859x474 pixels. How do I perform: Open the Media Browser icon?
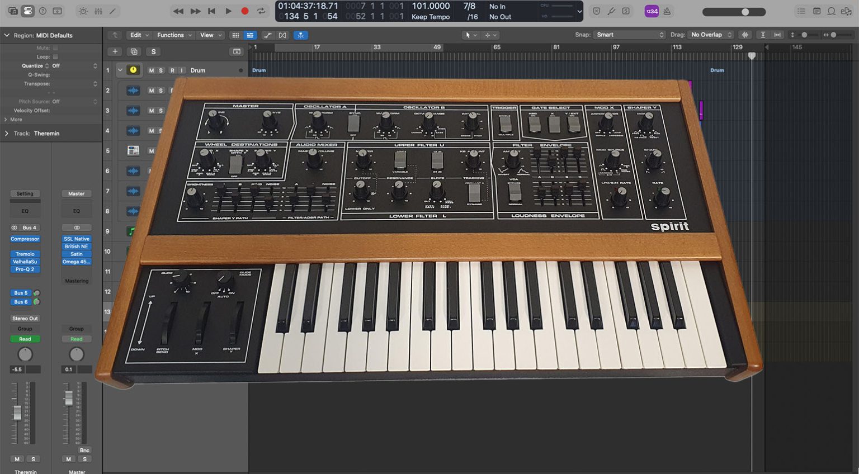847,11
